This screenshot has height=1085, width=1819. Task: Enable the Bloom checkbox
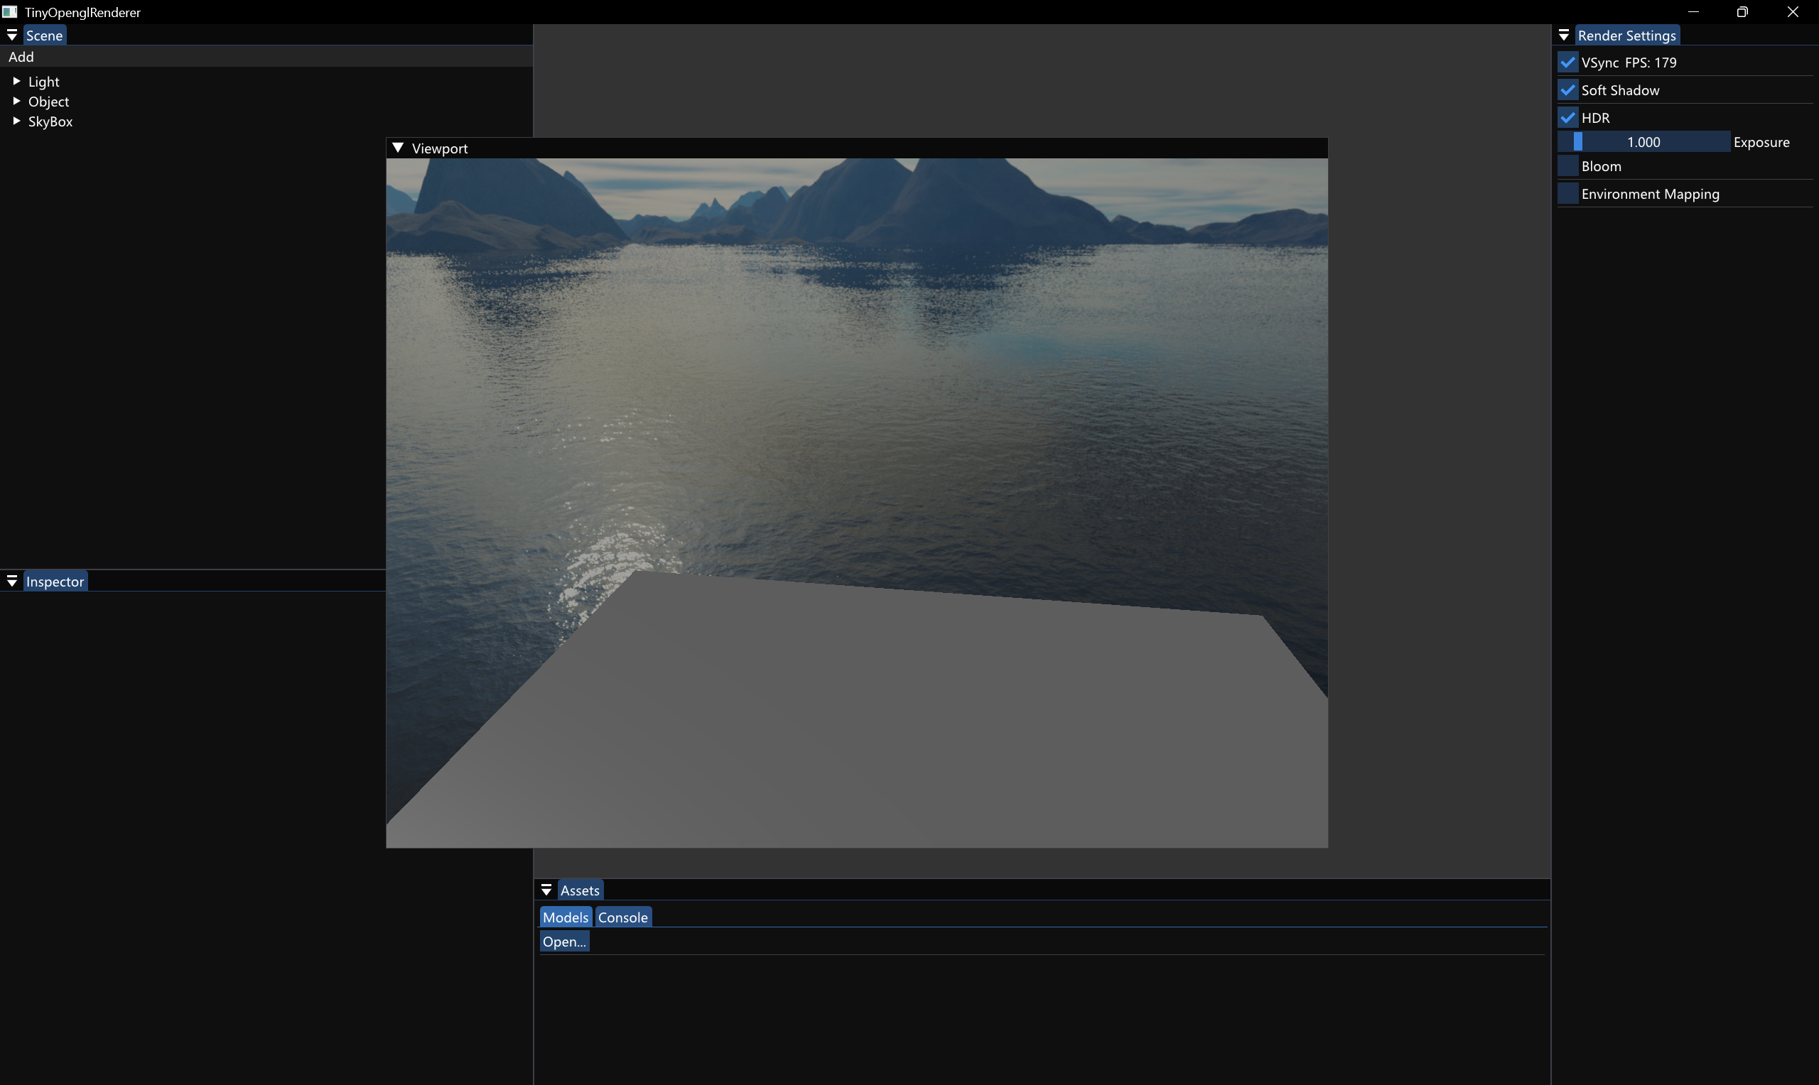click(x=1567, y=166)
